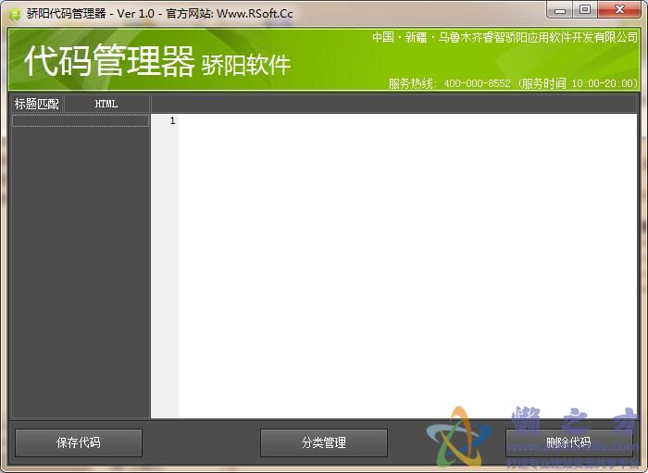Close the 骄阳代码管理器 window
The image size is (648, 473).
(619, 10)
